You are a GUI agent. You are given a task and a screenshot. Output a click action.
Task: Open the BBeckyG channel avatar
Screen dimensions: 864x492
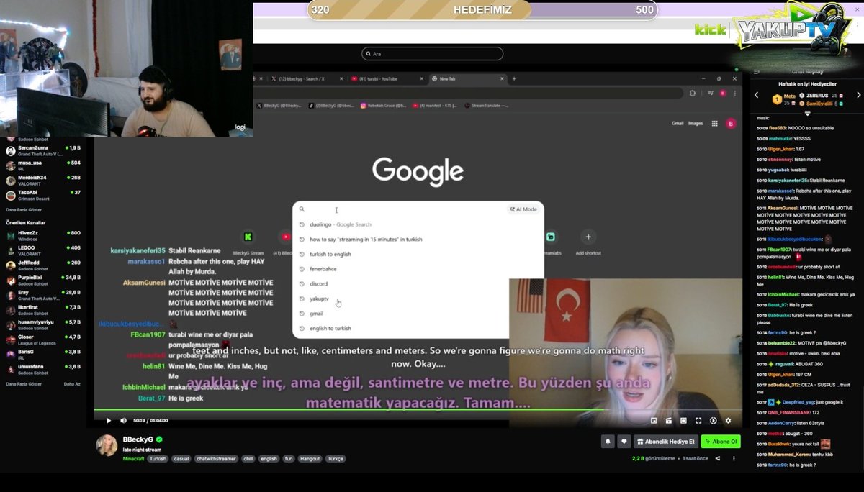107,445
